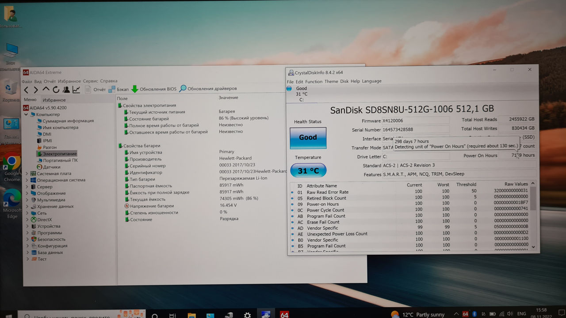Expand the Операционная система tree node
Image resolution: width=566 pixels, height=318 pixels.
coord(27,180)
